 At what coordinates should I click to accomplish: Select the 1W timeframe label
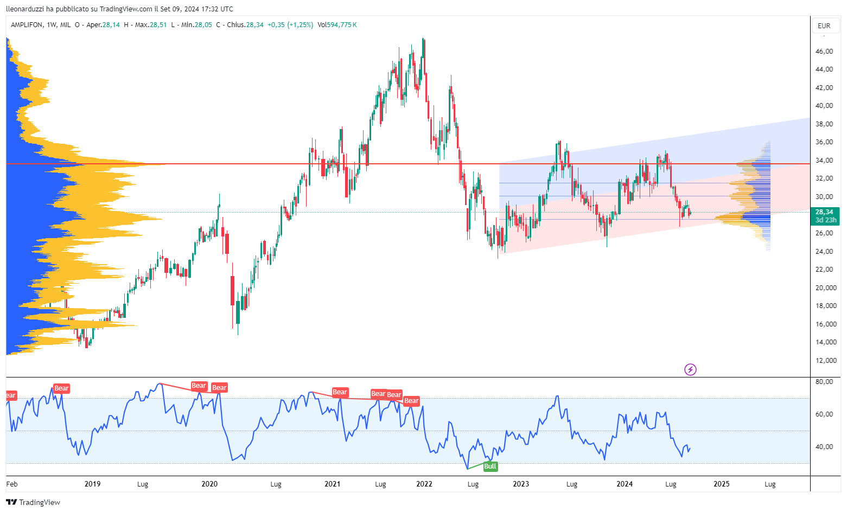[52, 25]
